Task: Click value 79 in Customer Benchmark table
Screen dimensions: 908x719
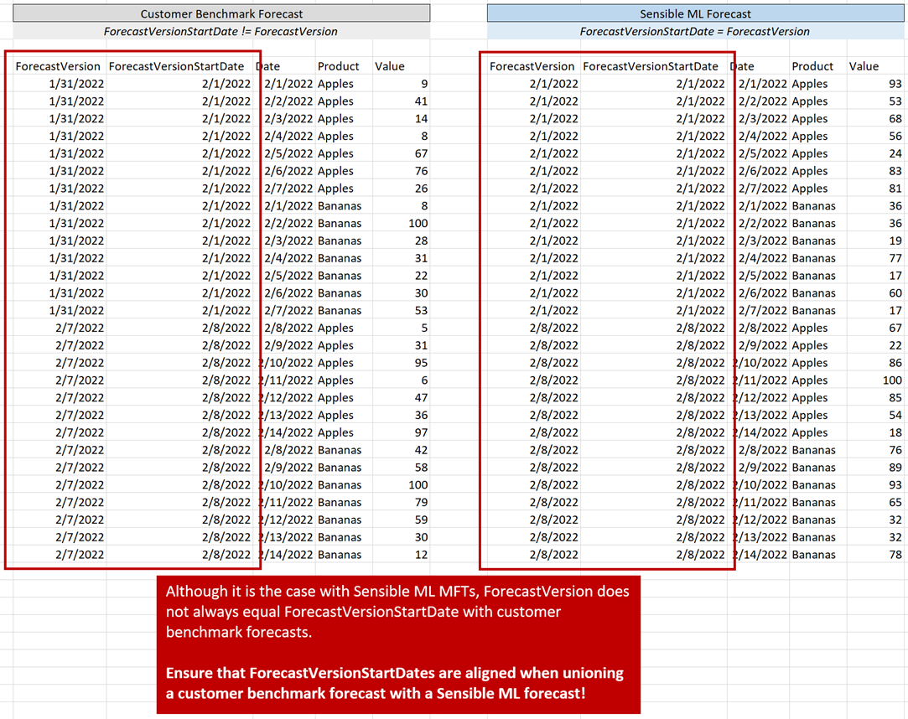Action: pyautogui.click(x=421, y=503)
